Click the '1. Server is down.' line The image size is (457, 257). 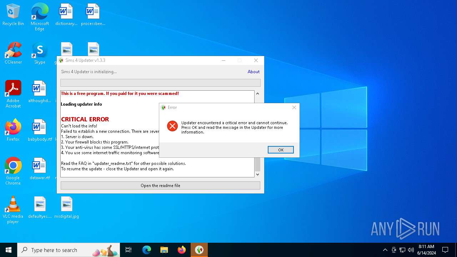tap(77, 137)
